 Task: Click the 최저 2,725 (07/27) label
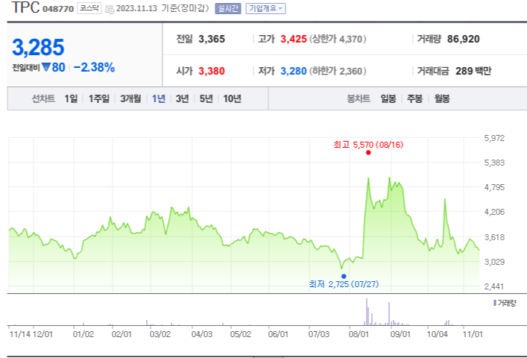coord(344,284)
